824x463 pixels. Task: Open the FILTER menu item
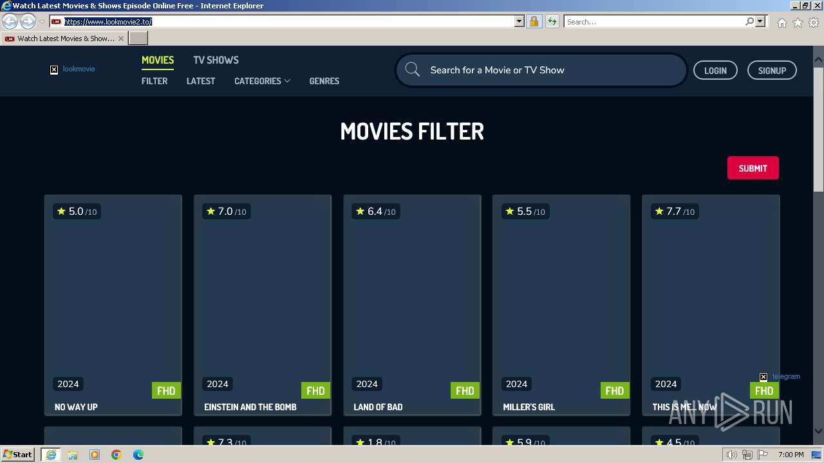[x=154, y=81]
